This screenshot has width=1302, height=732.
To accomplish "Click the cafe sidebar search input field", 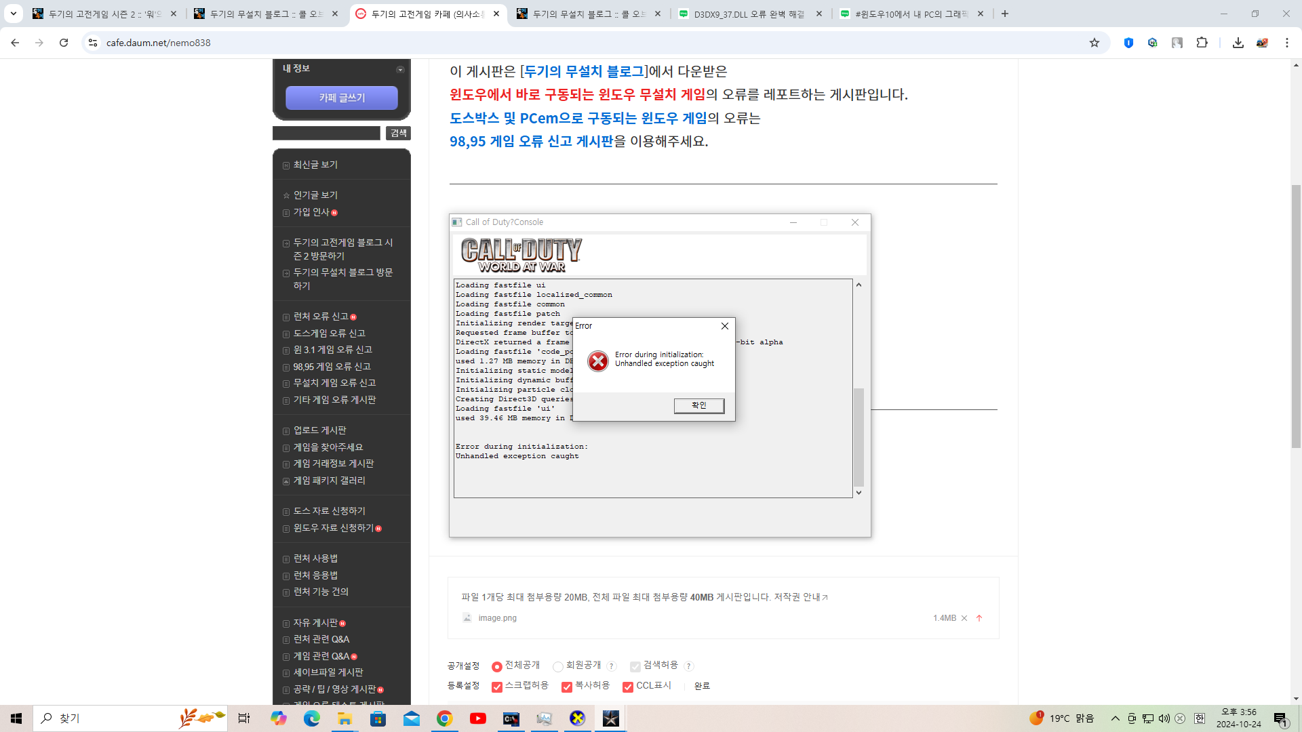I will [x=326, y=133].
